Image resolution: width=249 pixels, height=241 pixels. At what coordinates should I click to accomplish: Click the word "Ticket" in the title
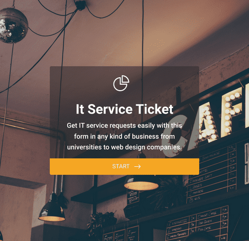click(x=154, y=109)
